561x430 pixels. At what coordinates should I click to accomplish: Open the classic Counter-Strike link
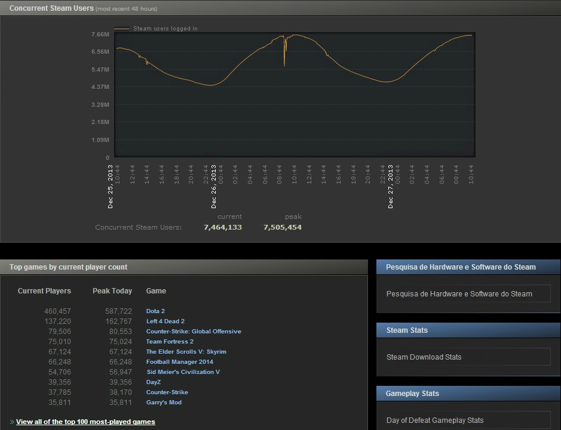pos(167,392)
